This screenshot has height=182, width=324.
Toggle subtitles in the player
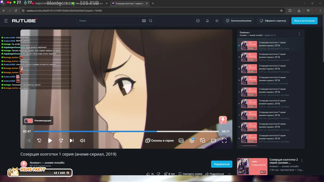(181, 141)
